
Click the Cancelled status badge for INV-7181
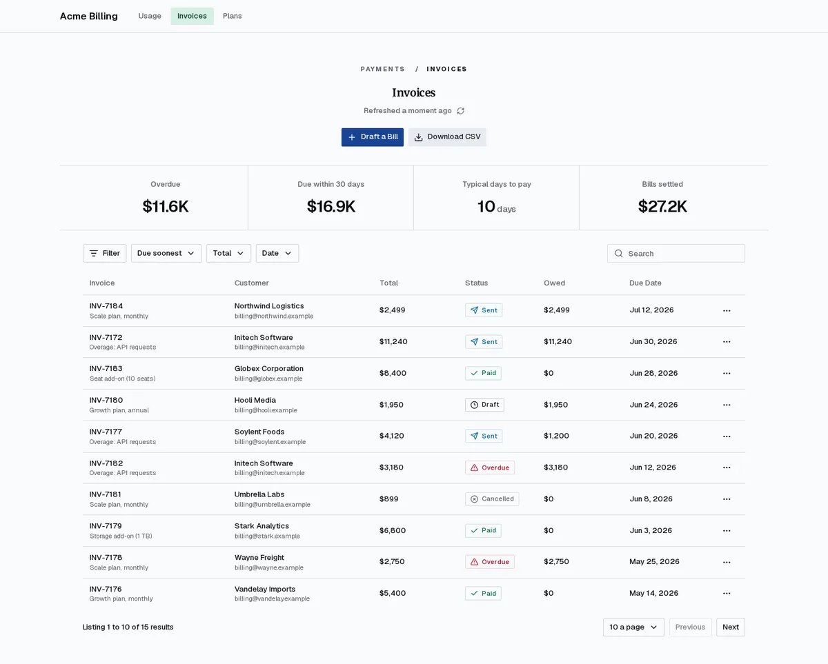492,499
